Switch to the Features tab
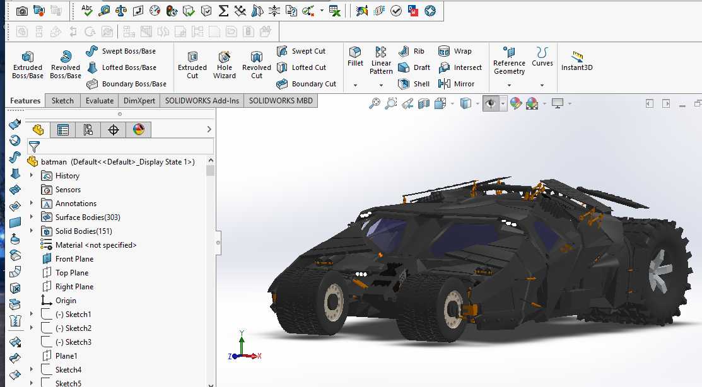The width and height of the screenshot is (702, 387). [25, 101]
